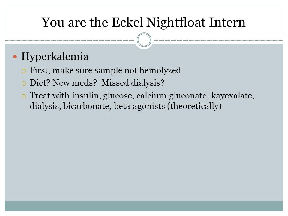
Task: Click the word 'kayexalate' in the treatment line
Action: coord(233,96)
